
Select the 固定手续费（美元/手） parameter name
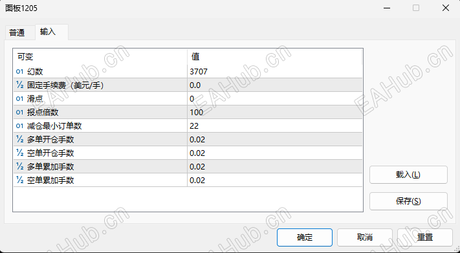65,85
